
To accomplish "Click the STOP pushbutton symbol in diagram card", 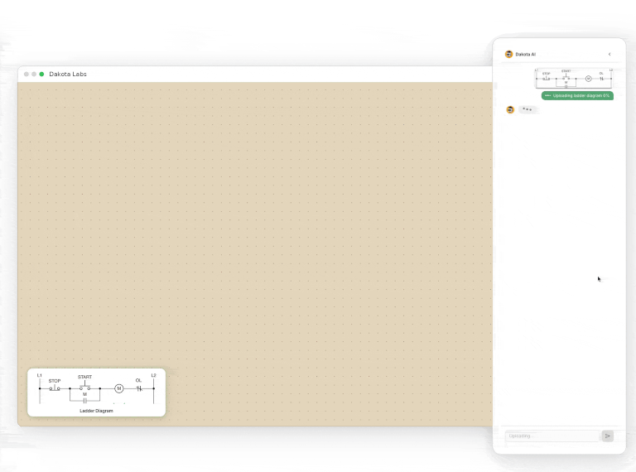I will 55,388.
